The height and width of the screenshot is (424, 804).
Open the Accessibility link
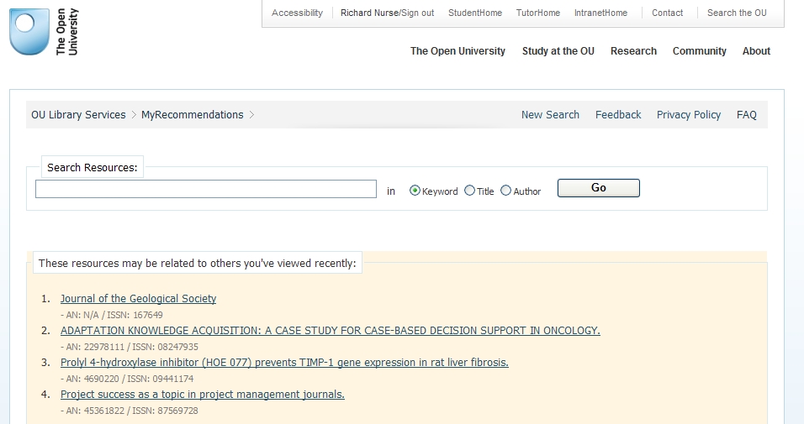(297, 13)
